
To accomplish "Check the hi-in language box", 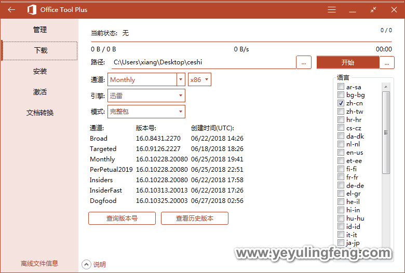I will (341, 210).
